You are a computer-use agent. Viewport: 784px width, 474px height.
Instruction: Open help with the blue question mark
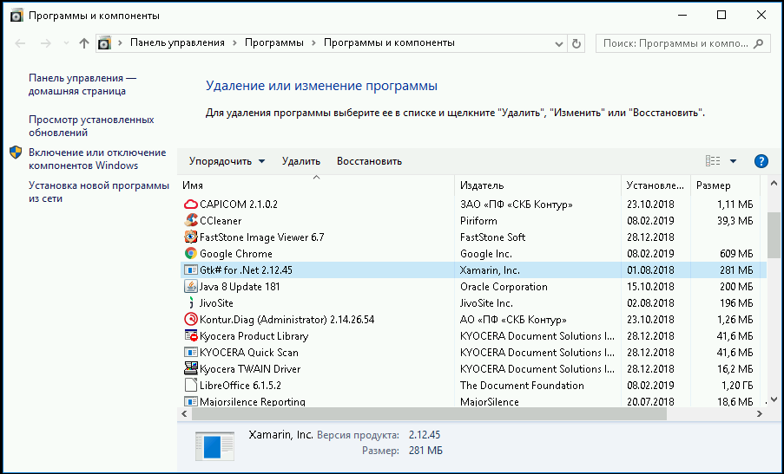pos(761,161)
